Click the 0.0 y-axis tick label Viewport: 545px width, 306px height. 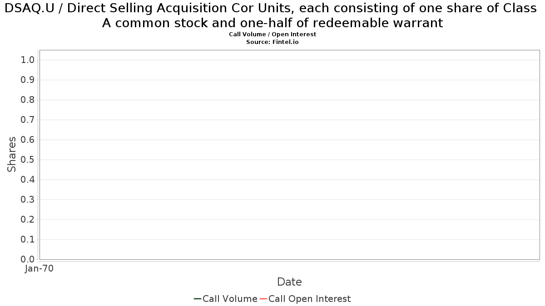coord(28,259)
